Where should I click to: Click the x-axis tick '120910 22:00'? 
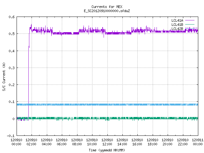click(183, 142)
